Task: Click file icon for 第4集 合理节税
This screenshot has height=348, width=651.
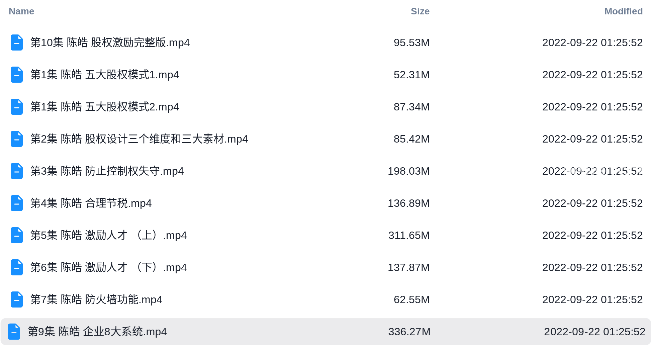Action: coord(16,203)
